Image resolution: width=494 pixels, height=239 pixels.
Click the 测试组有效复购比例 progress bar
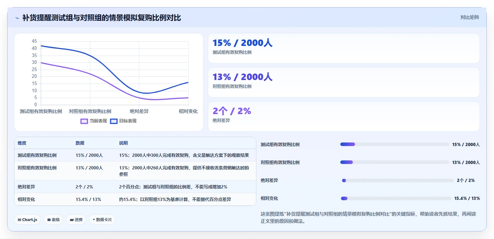point(395,144)
